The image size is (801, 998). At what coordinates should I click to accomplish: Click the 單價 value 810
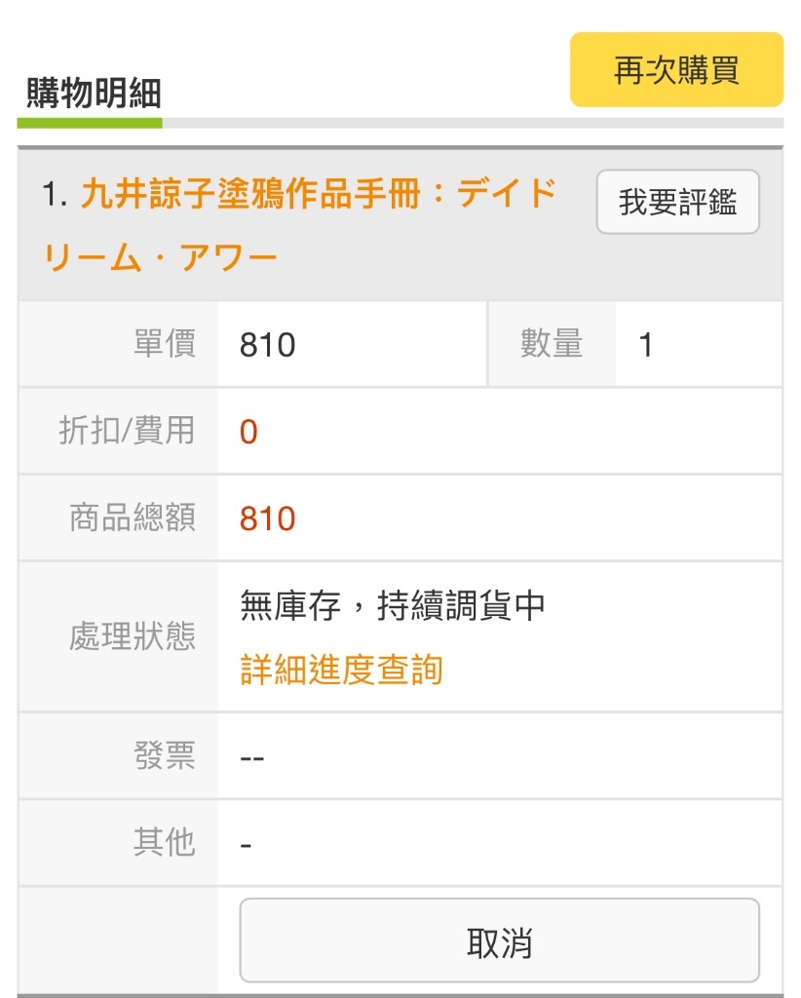click(x=267, y=345)
